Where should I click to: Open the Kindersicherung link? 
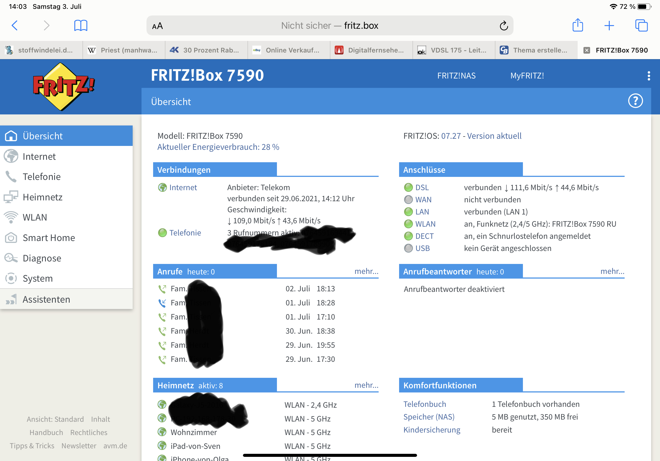pyautogui.click(x=431, y=430)
